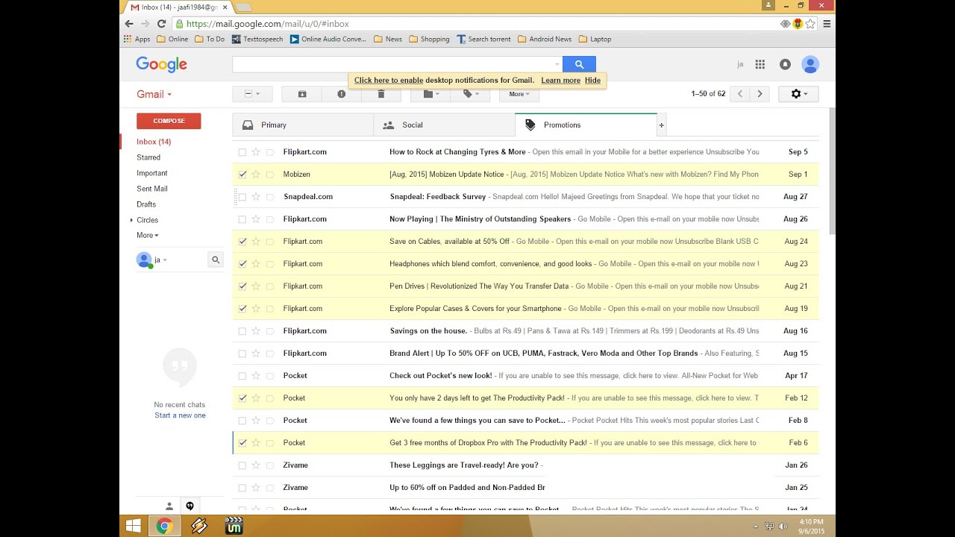Click the Chrome taskbar icon
The height and width of the screenshot is (537, 955).
click(165, 526)
